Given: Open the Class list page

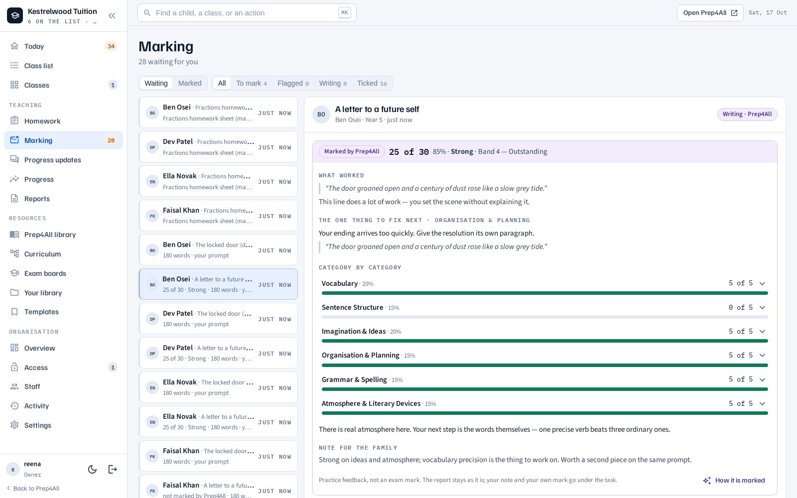Looking at the screenshot, I should pyautogui.click(x=63, y=66).
